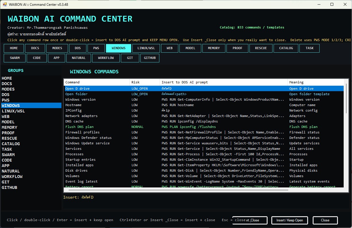The width and height of the screenshot is (352, 228).
Task: Select the Disk drives command row
Action: click(204, 170)
